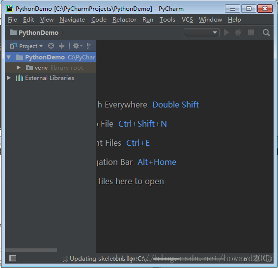Open the Run menu
Viewport: 278px width, 268px height.
point(148,20)
